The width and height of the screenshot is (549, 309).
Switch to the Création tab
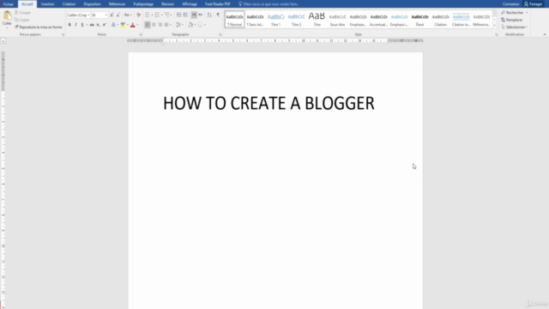pyautogui.click(x=69, y=3)
